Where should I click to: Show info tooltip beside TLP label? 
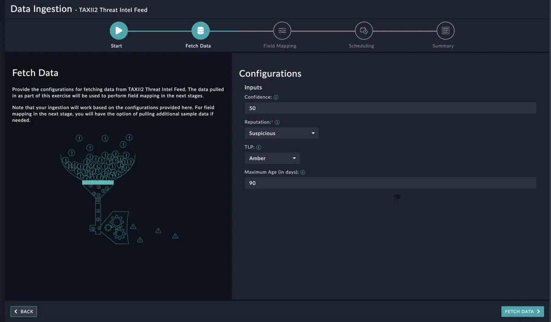click(x=259, y=147)
